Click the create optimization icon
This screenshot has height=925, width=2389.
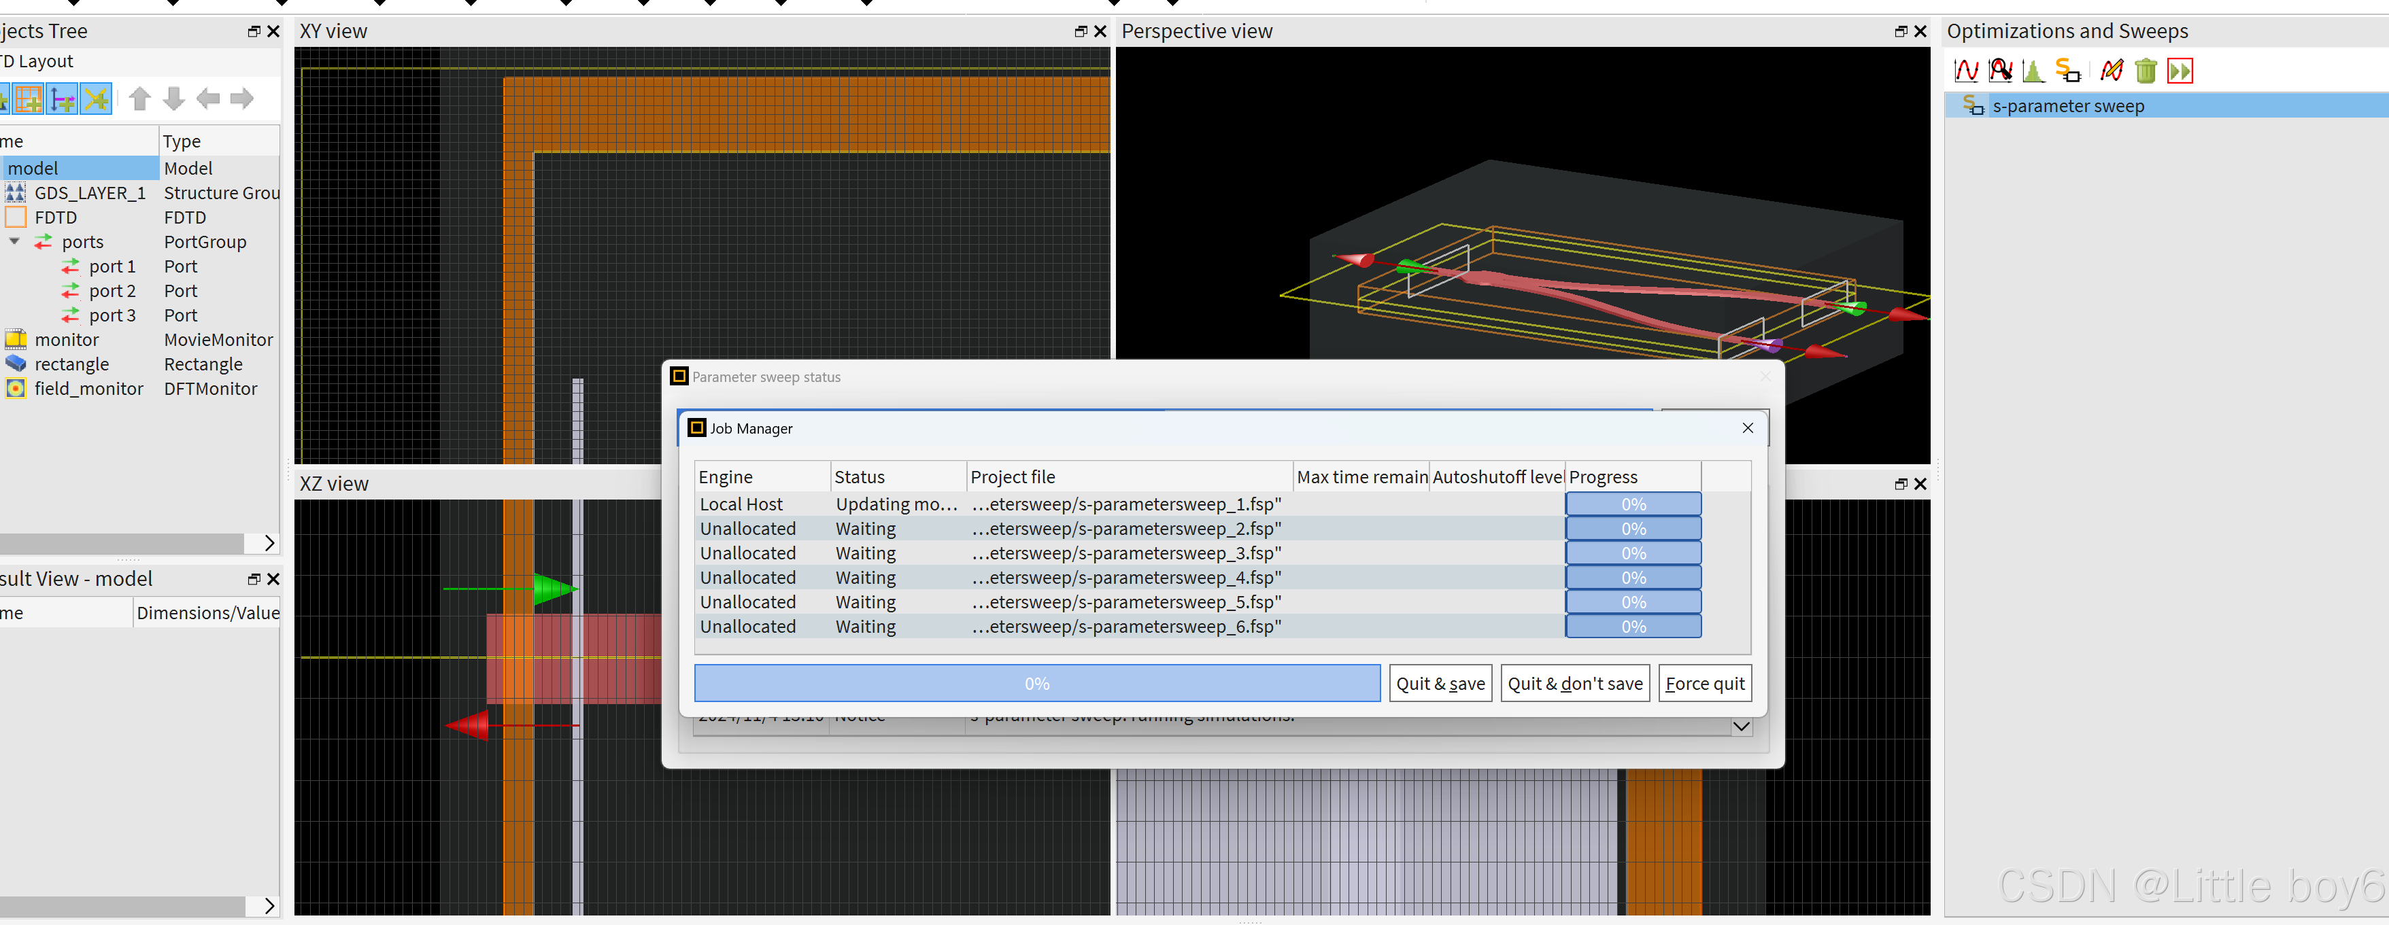pos(2001,71)
